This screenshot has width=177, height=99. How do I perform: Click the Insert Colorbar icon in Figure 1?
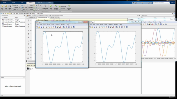[67, 27]
